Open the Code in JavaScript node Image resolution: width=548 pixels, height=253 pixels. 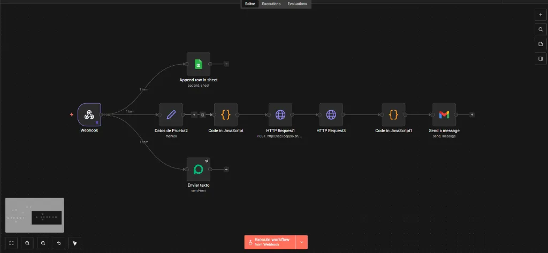click(226, 114)
